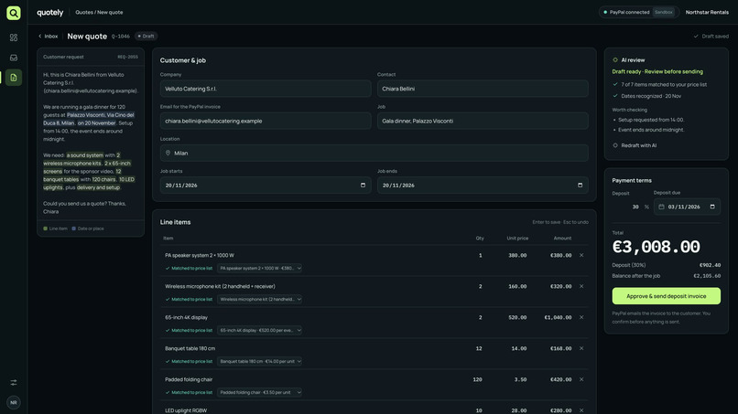Remove the PA speaker system line item
The height and width of the screenshot is (414, 738).
pos(581,255)
